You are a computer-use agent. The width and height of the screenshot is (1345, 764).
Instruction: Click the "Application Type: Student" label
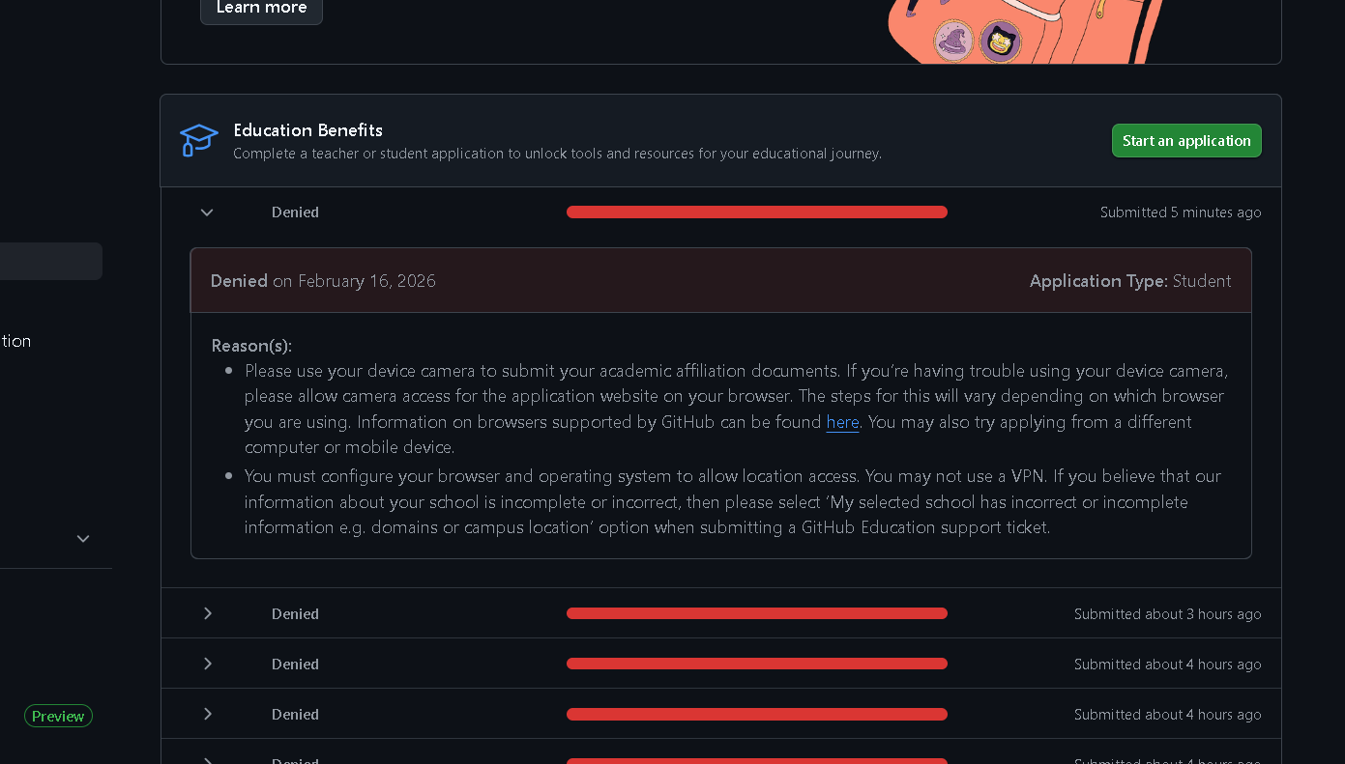[x=1129, y=281]
